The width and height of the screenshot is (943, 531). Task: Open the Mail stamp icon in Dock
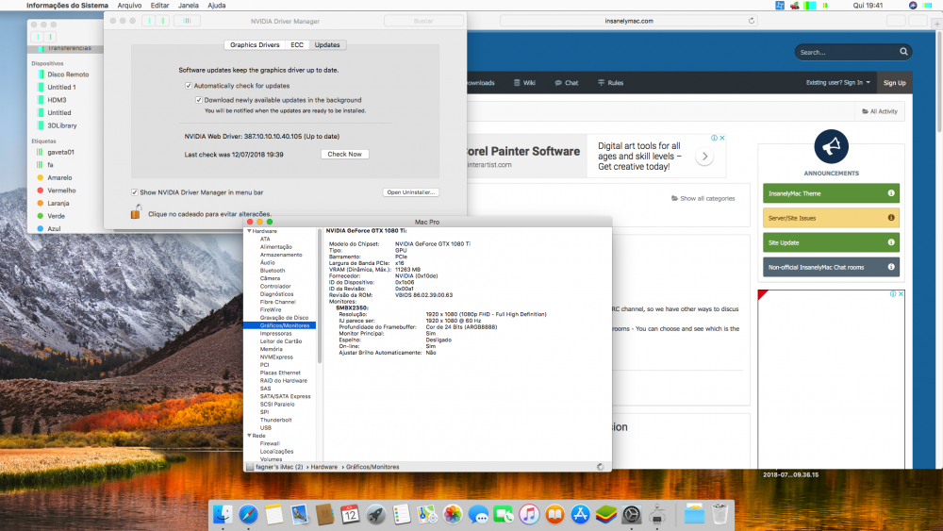(299, 515)
